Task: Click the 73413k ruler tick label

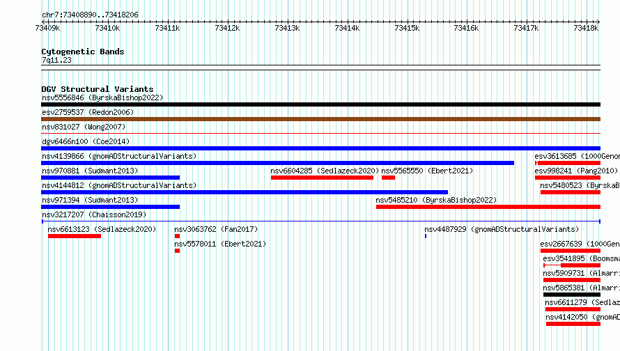Action: click(x=287, y=28)
